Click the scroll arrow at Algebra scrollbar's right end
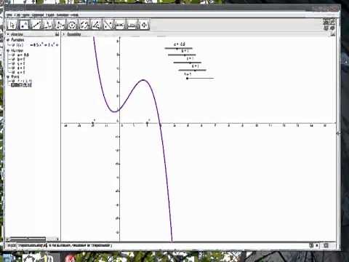Viewport: 349px width, 262px height. [x=57, y=239]
